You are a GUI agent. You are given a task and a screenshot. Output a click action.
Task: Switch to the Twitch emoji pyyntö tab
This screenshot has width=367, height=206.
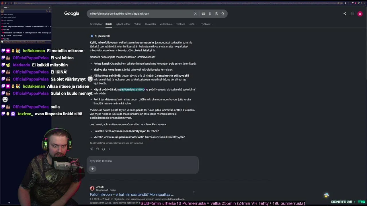point(26,17)
